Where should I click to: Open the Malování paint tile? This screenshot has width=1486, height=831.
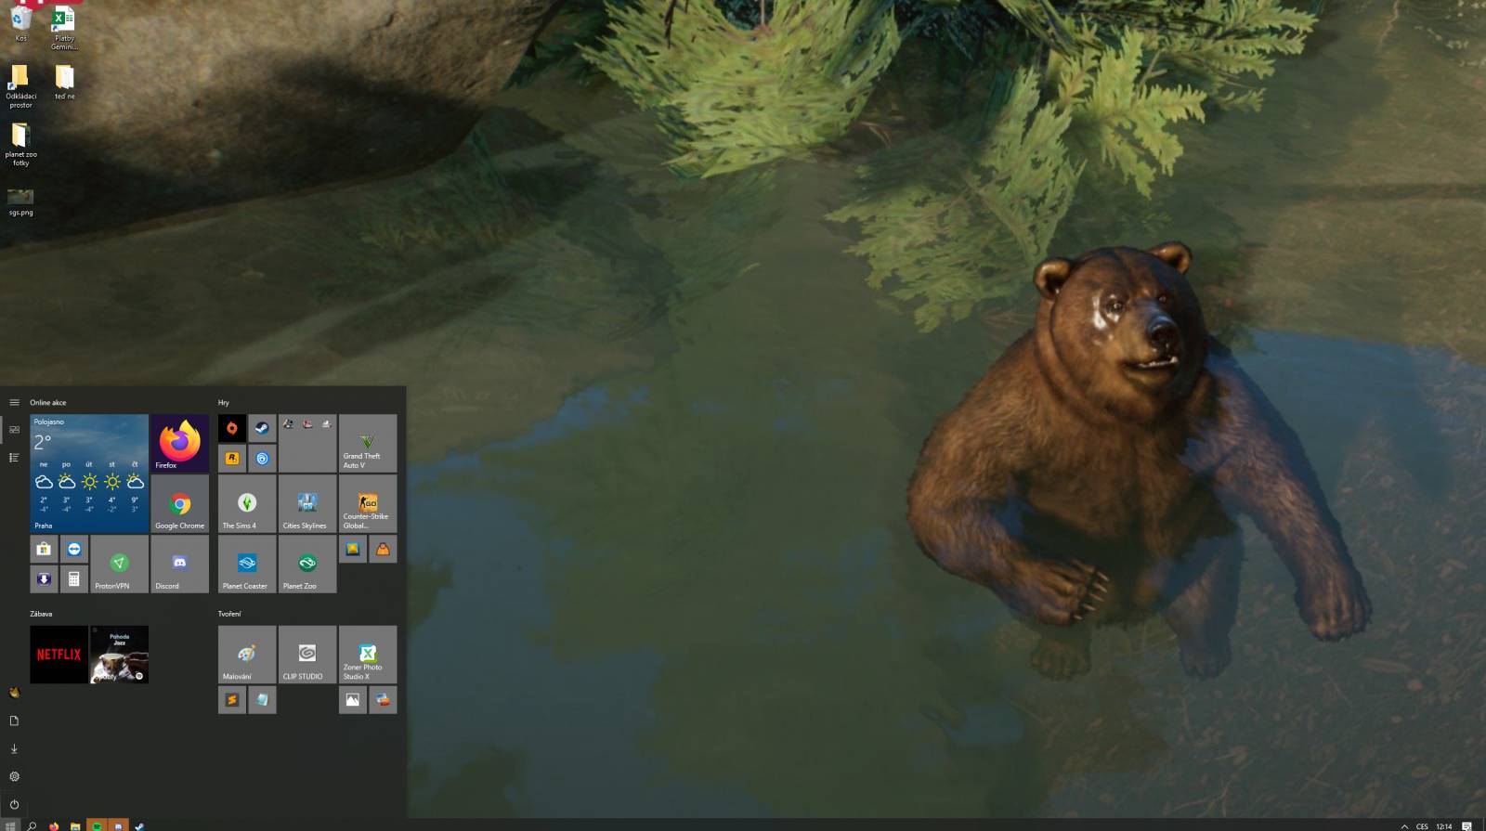click(248, 655)
